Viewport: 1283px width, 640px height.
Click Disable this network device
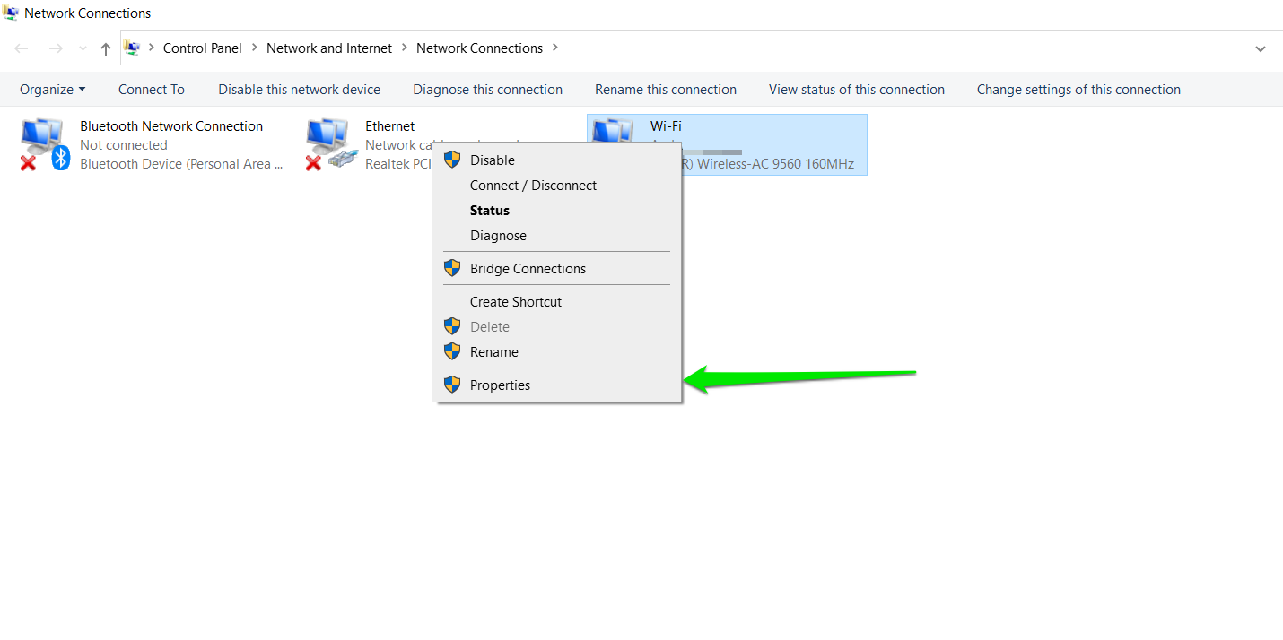(300, 90)
